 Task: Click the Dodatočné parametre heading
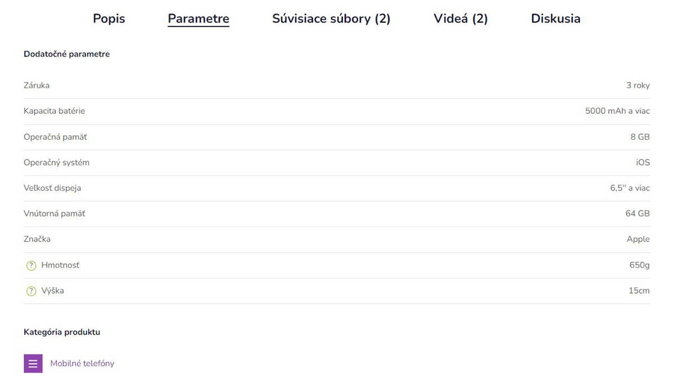coord(66,54)
